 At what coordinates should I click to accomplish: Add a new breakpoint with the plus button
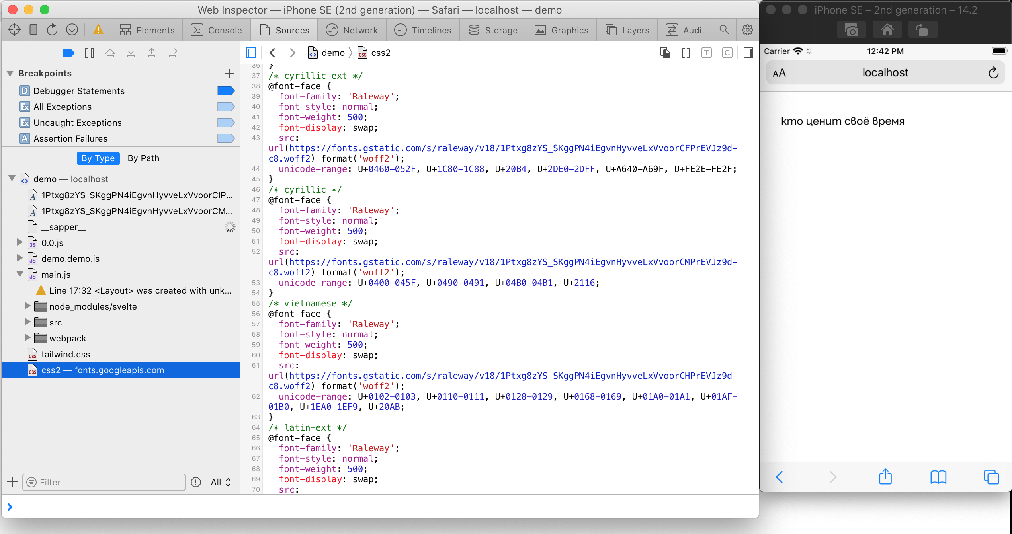pyautogui.click(x=230, y=73)
